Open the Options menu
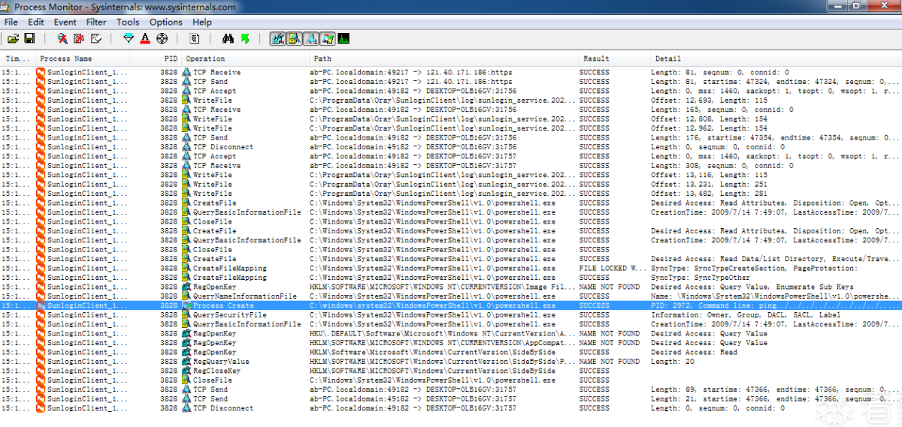 (x=166, y=22)
